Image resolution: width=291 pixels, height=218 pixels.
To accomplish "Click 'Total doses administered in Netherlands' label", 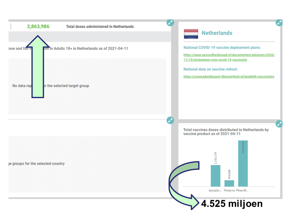I will click(100, 27).
